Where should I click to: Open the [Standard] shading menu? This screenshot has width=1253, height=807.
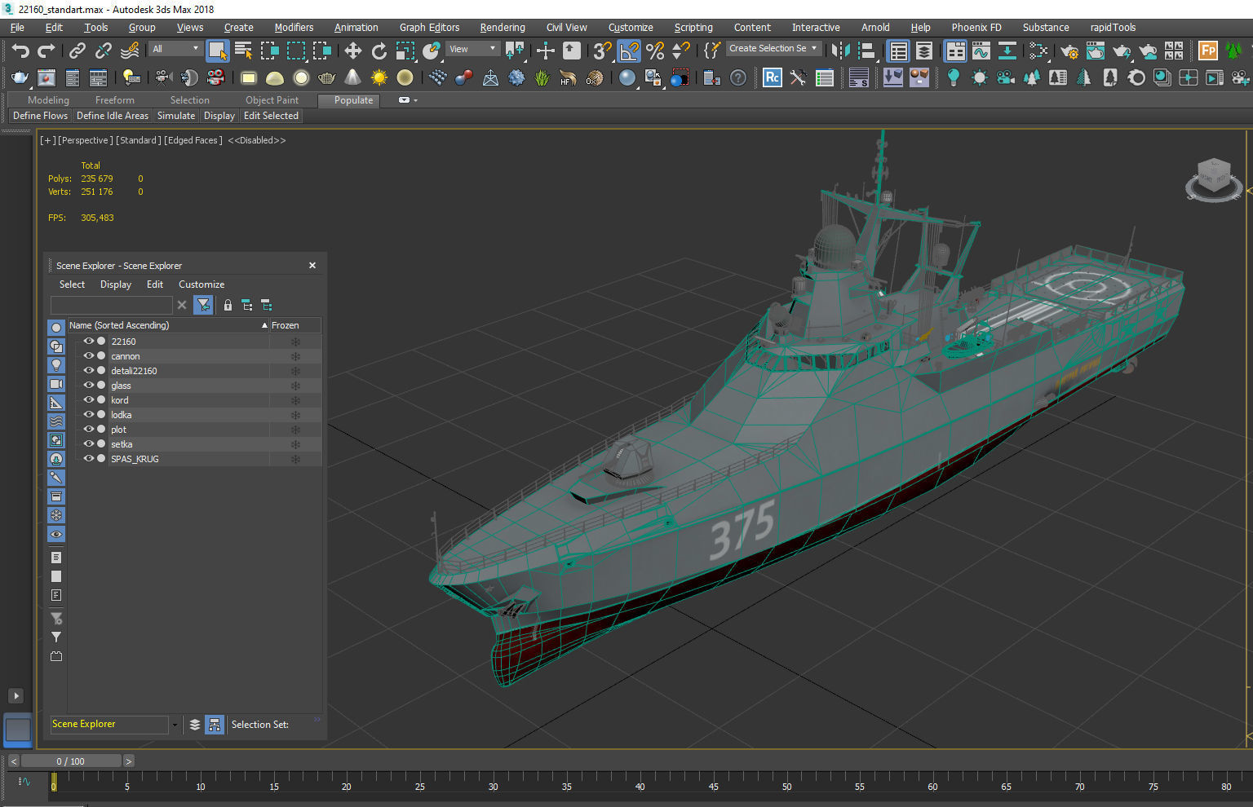click(x=139, y=140)
